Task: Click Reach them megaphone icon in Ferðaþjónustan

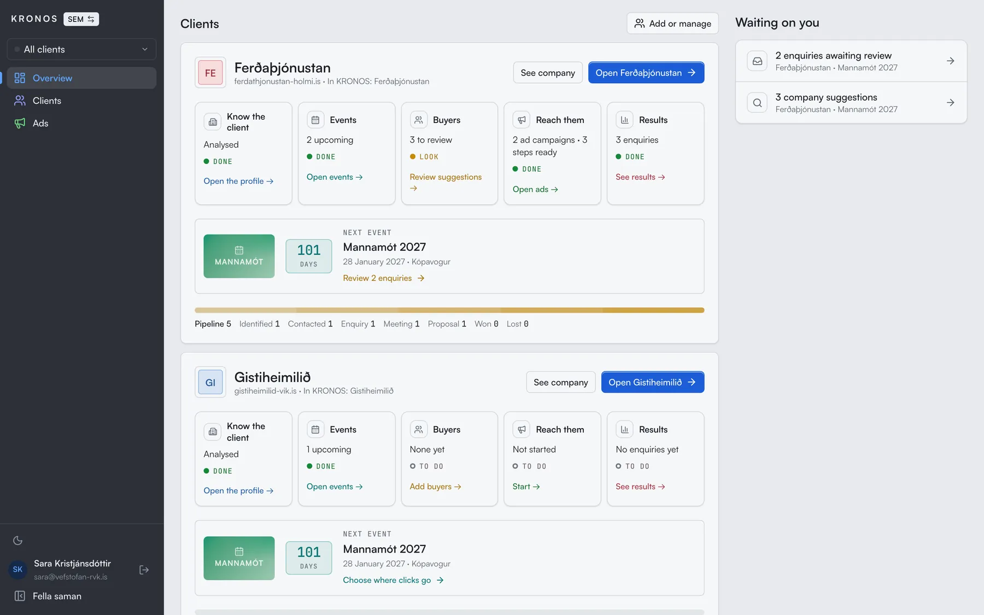Action: click(x=522, y=120)
